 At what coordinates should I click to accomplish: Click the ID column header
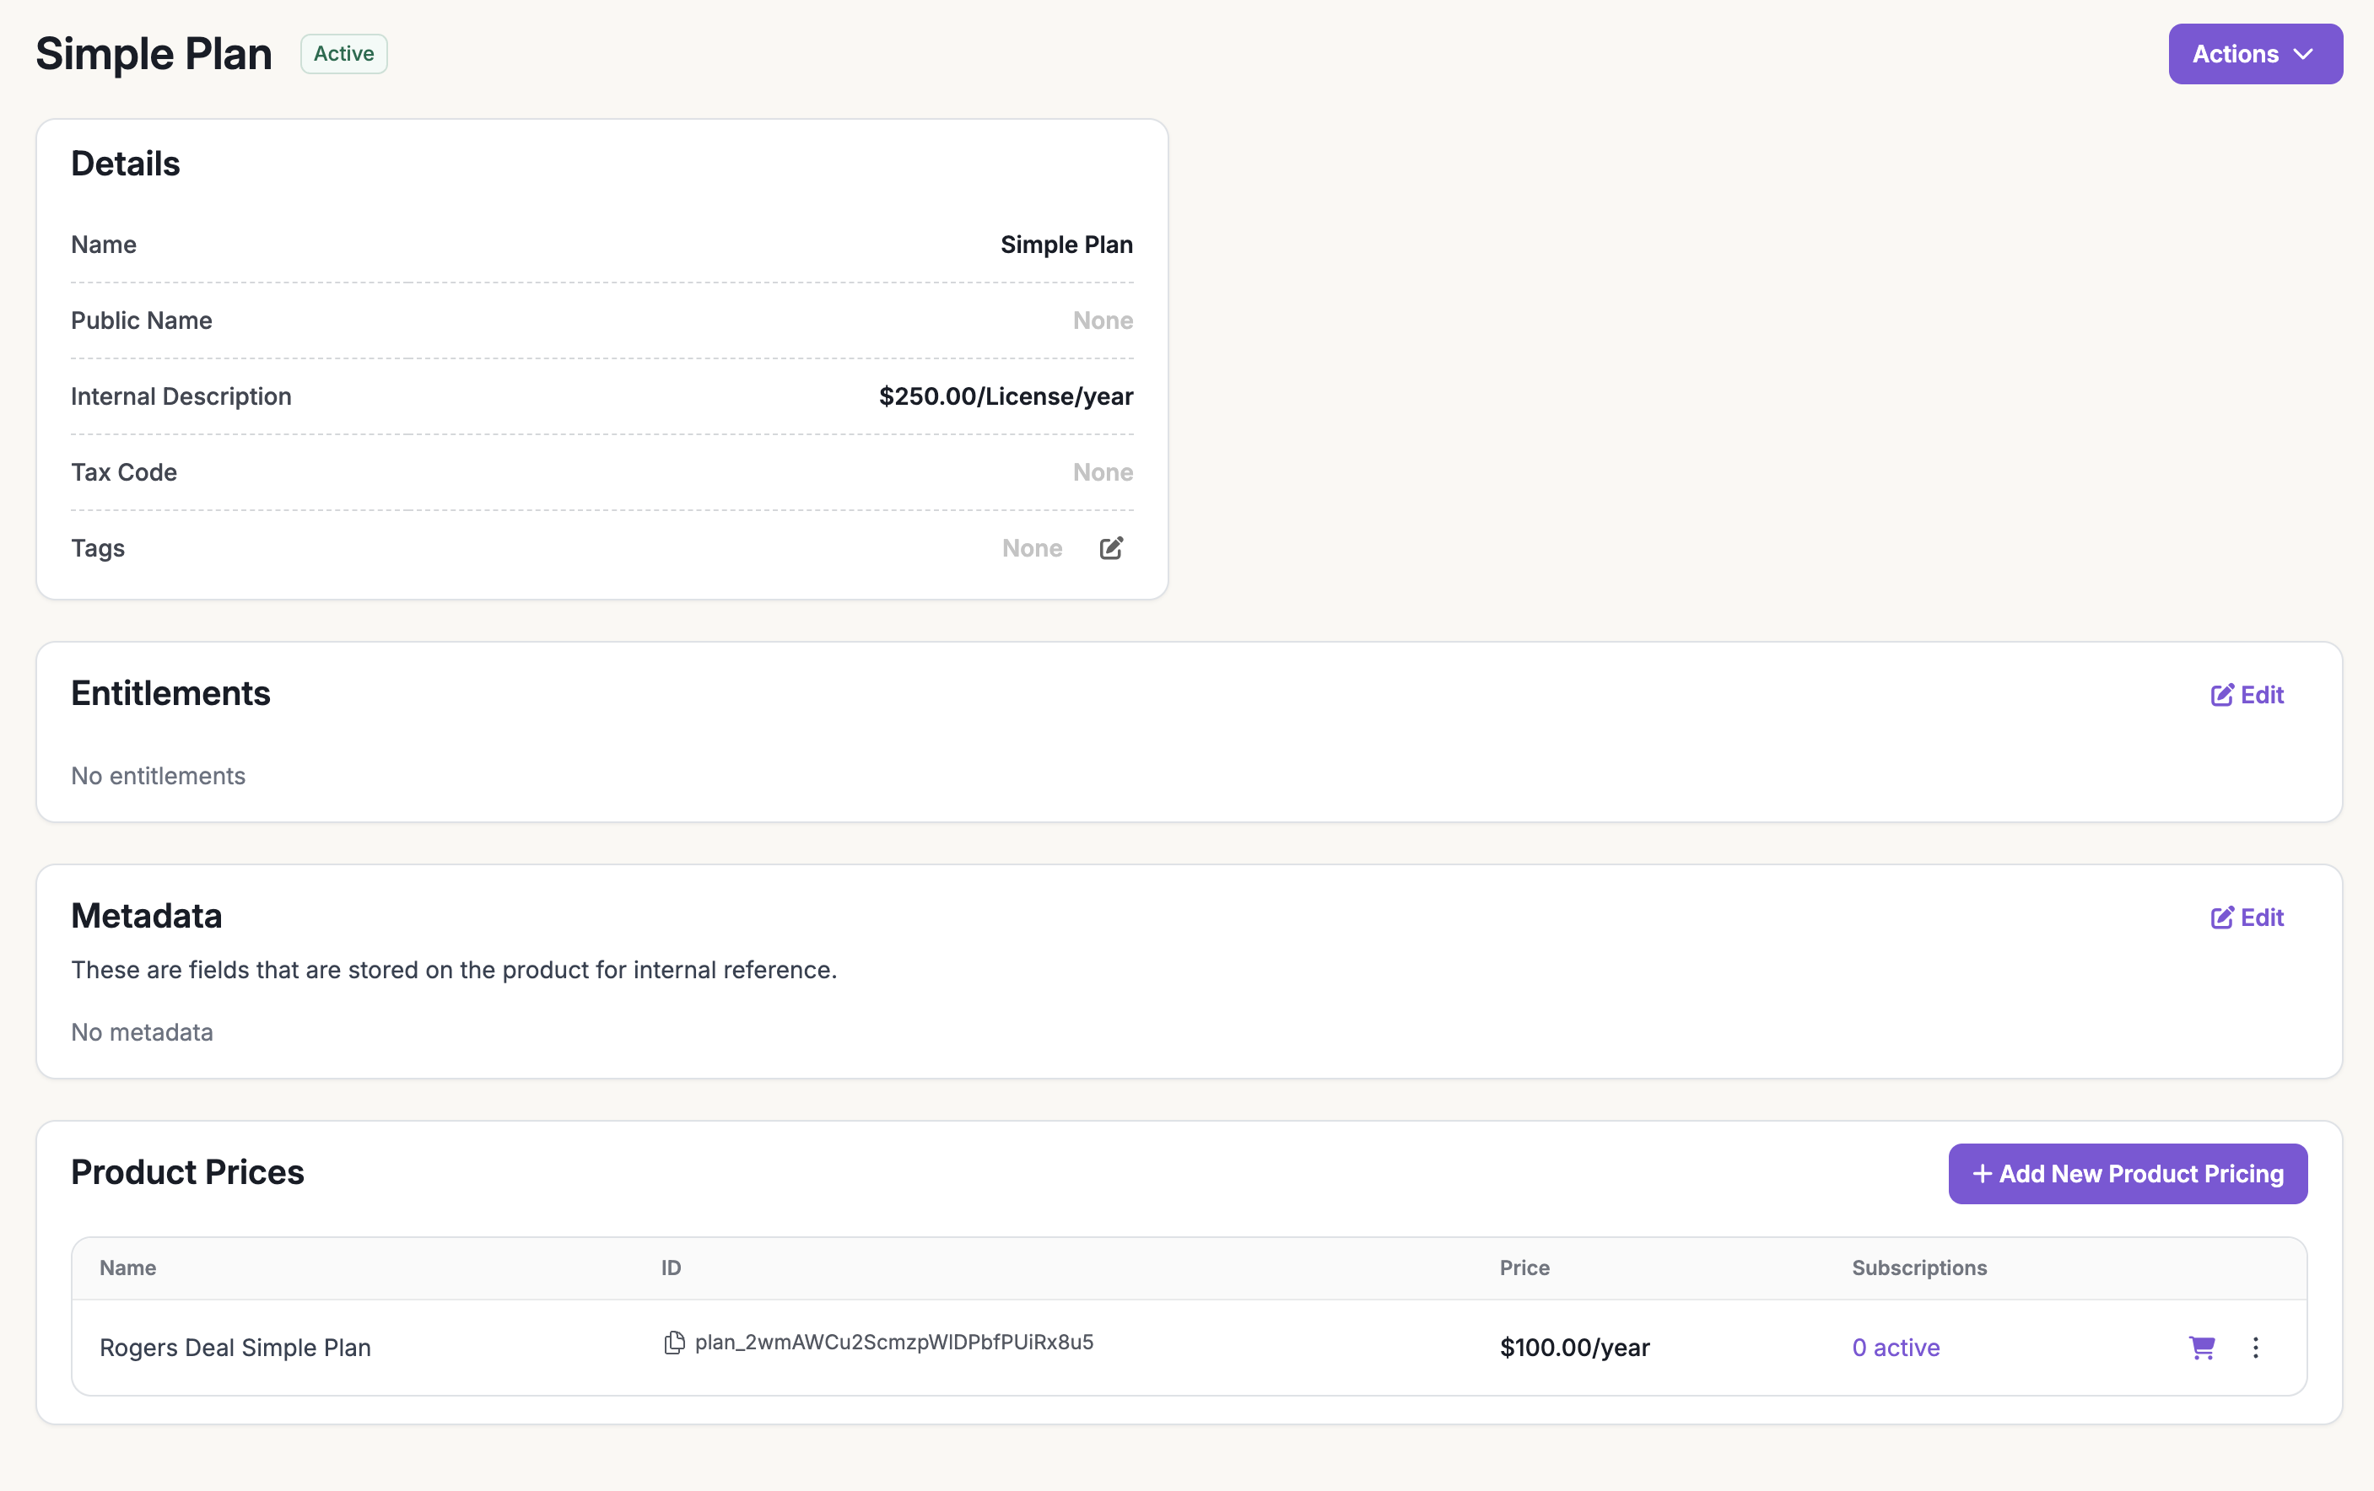coord(671,1268)
